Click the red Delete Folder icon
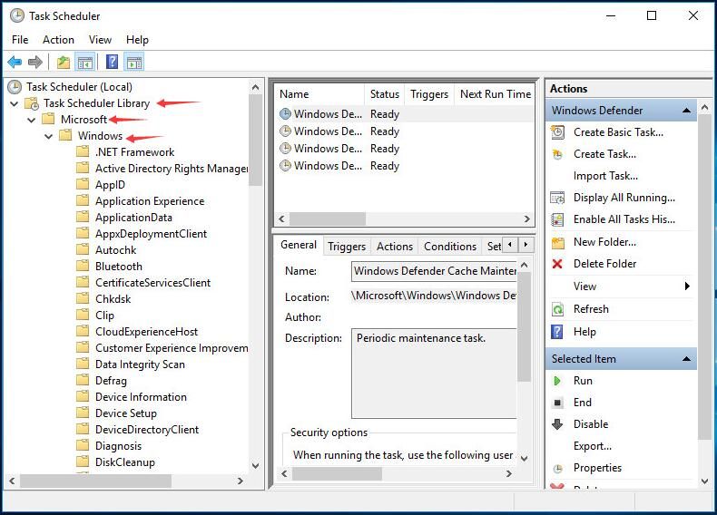The width and height of the screenshot is (717, 515). (x=557, y=264)
